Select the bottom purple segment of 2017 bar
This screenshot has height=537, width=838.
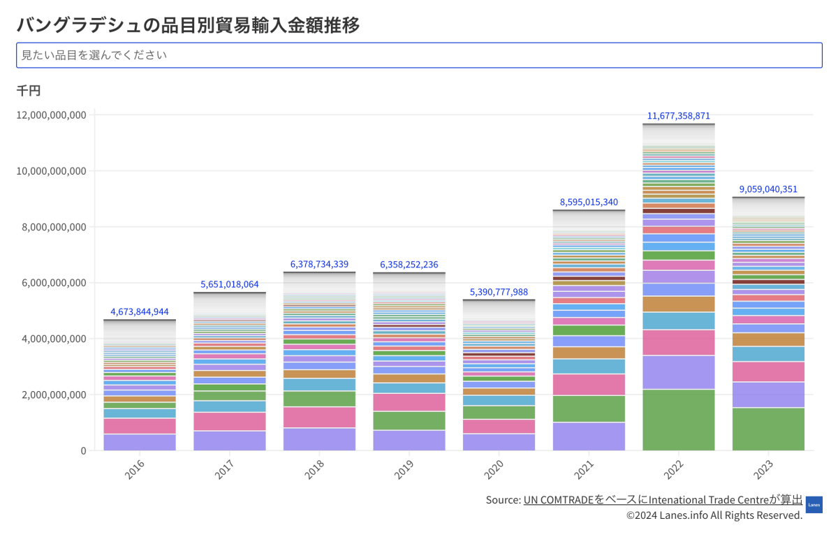[230, 441]
